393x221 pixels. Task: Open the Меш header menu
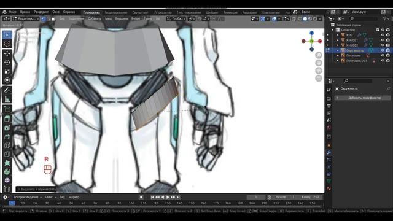(108, 18)
